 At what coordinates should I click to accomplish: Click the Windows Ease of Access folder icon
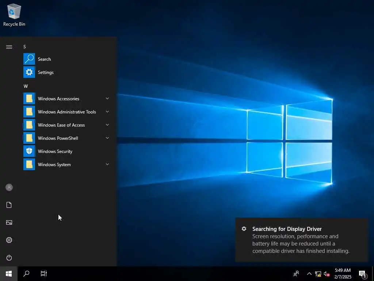(29, 125)
